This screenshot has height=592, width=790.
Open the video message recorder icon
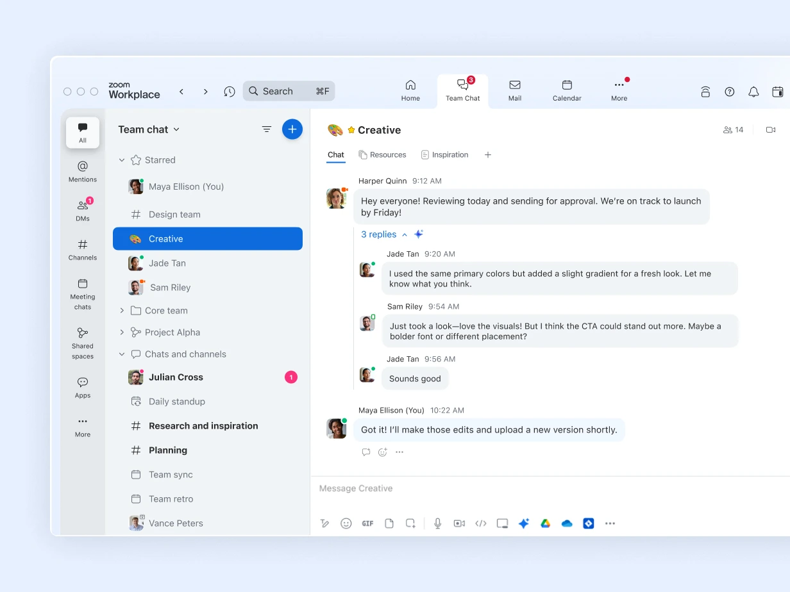tap(459, 523)
